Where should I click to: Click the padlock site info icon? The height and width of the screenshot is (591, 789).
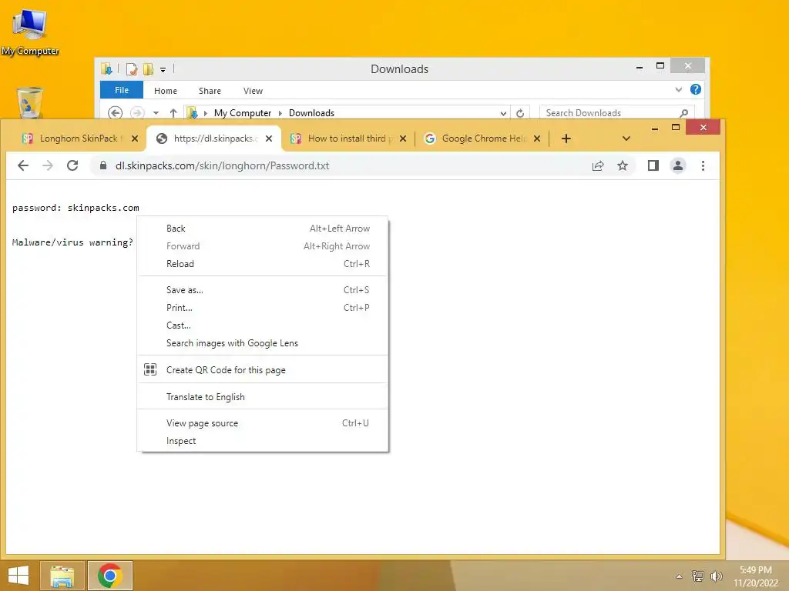coord(103,165)
